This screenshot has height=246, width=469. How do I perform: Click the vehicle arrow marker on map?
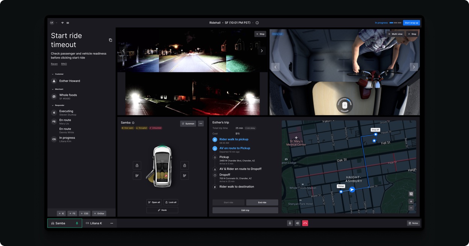(352, 190)
